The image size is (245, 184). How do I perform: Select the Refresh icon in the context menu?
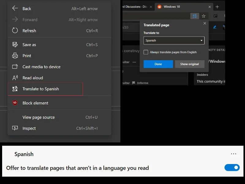[15, 30]
